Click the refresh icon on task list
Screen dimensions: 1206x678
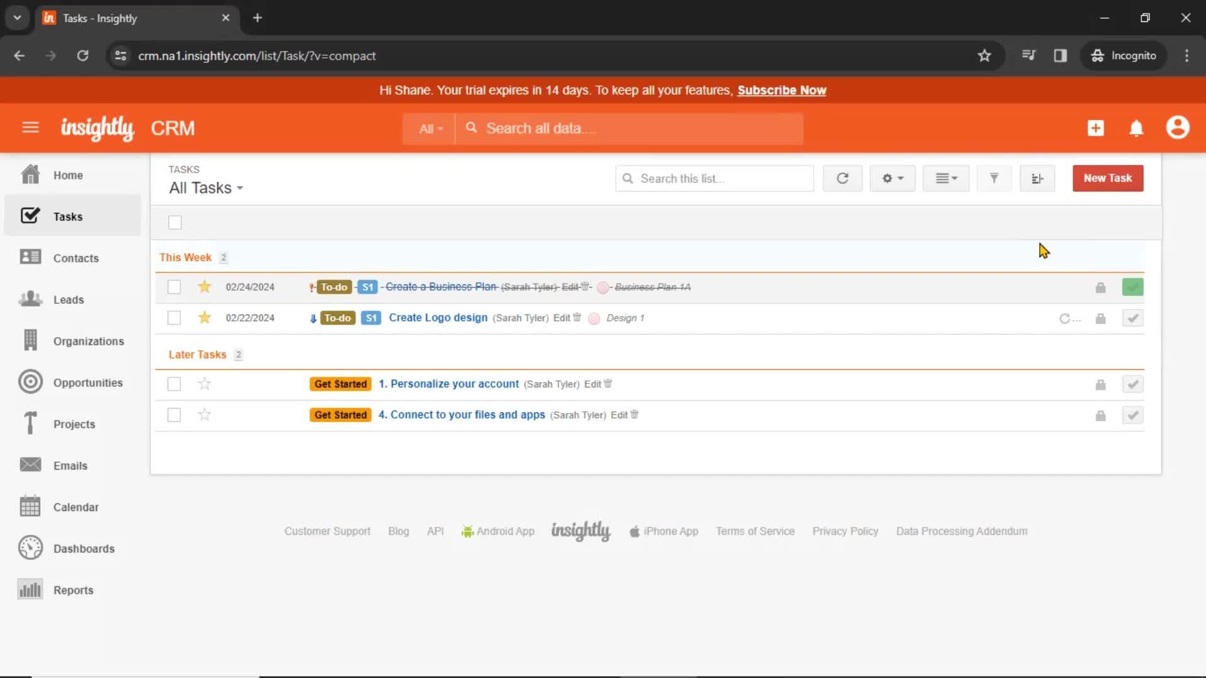(842, 178)
